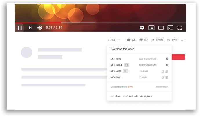Screen dimensions: 203x116
Task: Open the Downloads list
Action: pyautogui.click(x=130, y=97)
